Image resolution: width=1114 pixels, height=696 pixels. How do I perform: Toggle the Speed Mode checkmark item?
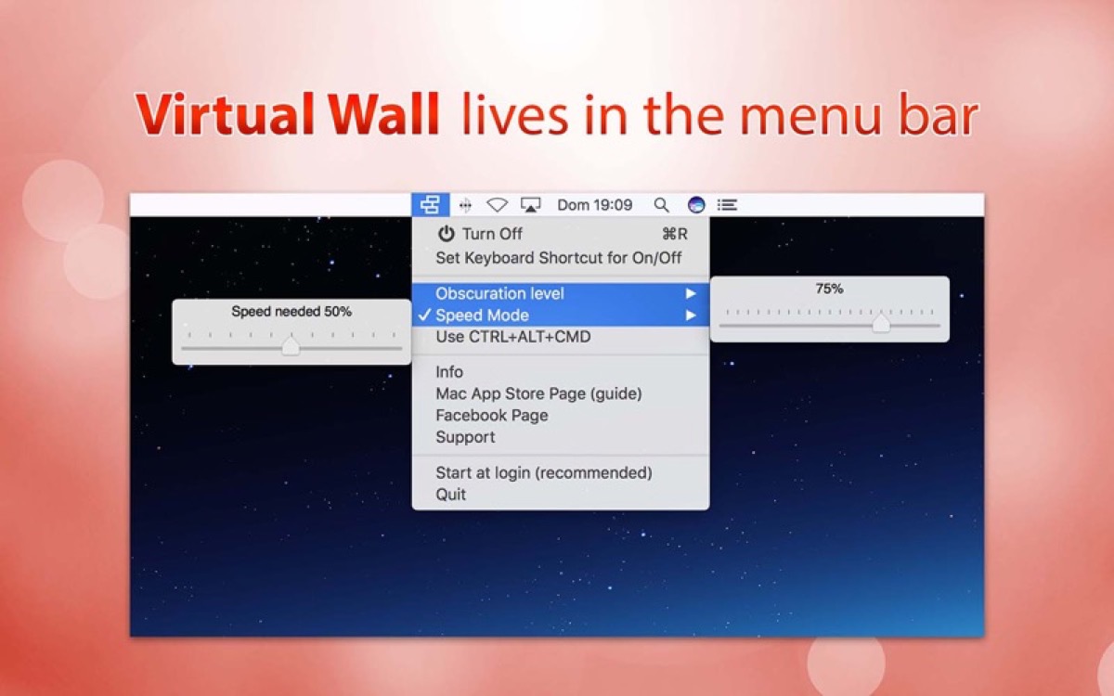click(561, 316)
